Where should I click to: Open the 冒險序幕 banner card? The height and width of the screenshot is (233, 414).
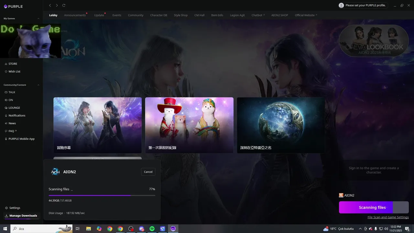[97, 125]
